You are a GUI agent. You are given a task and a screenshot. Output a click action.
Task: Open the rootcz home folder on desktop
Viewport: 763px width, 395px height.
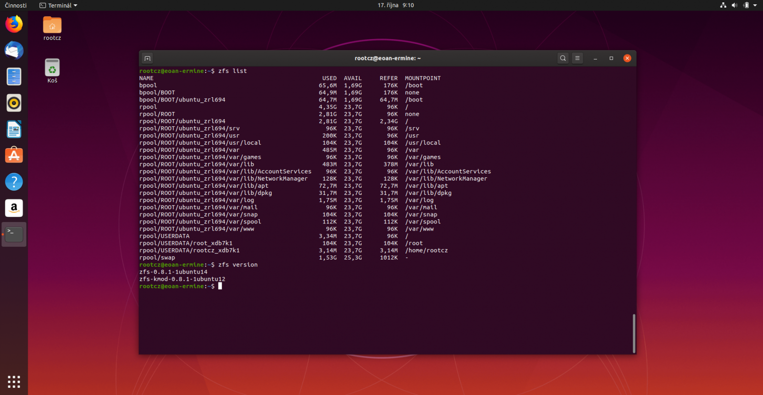click(x=52, y=28)
